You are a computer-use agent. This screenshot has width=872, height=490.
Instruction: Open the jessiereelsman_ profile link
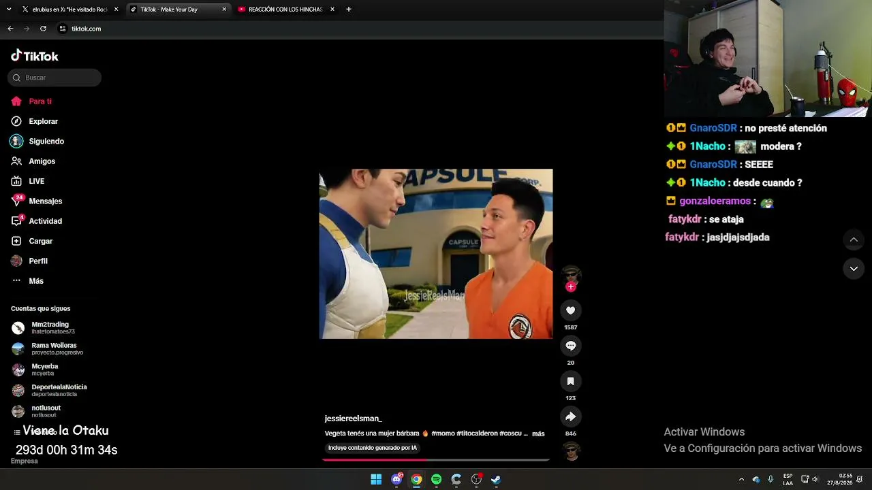(353, 419)
